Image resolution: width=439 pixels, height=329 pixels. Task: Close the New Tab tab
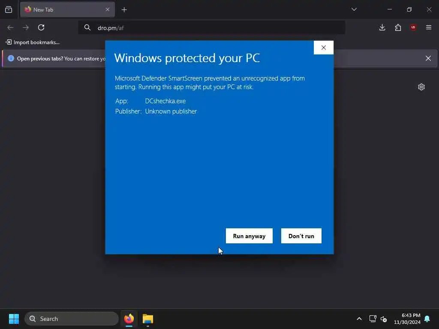click(x=108, y=9)
